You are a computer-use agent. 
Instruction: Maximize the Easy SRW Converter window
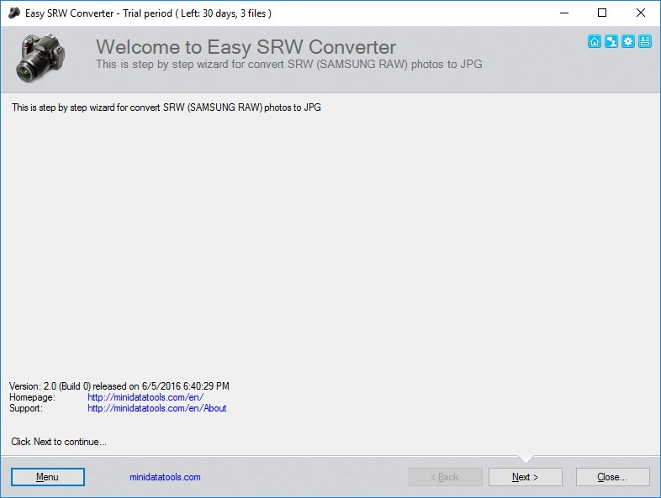click(602, 13)
